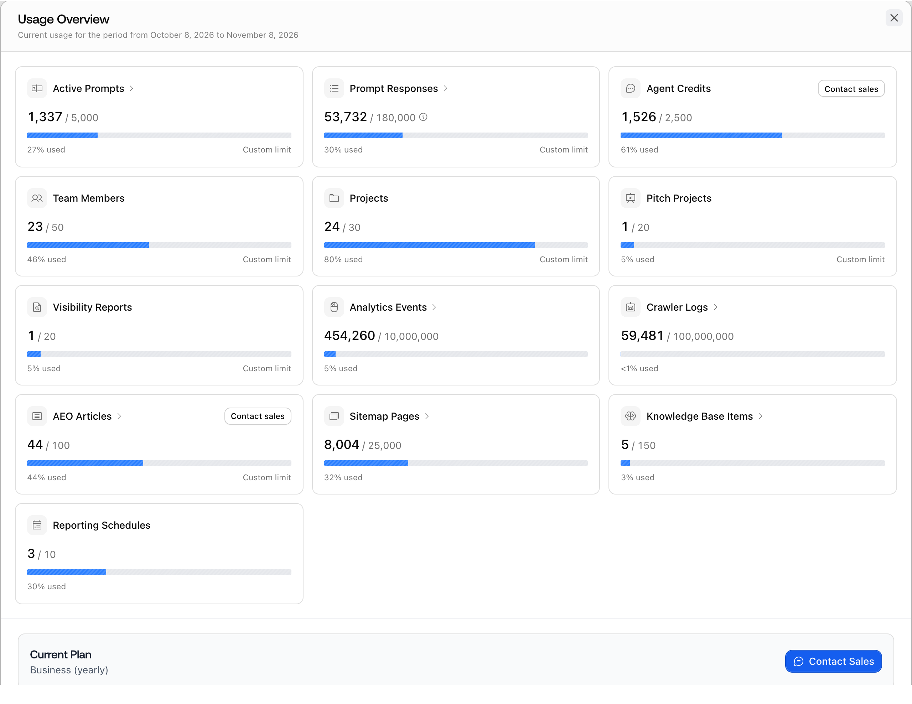Click the Agent Credits chat icon
The height and width of the screenshot is (704, 912).
point(631,88)
